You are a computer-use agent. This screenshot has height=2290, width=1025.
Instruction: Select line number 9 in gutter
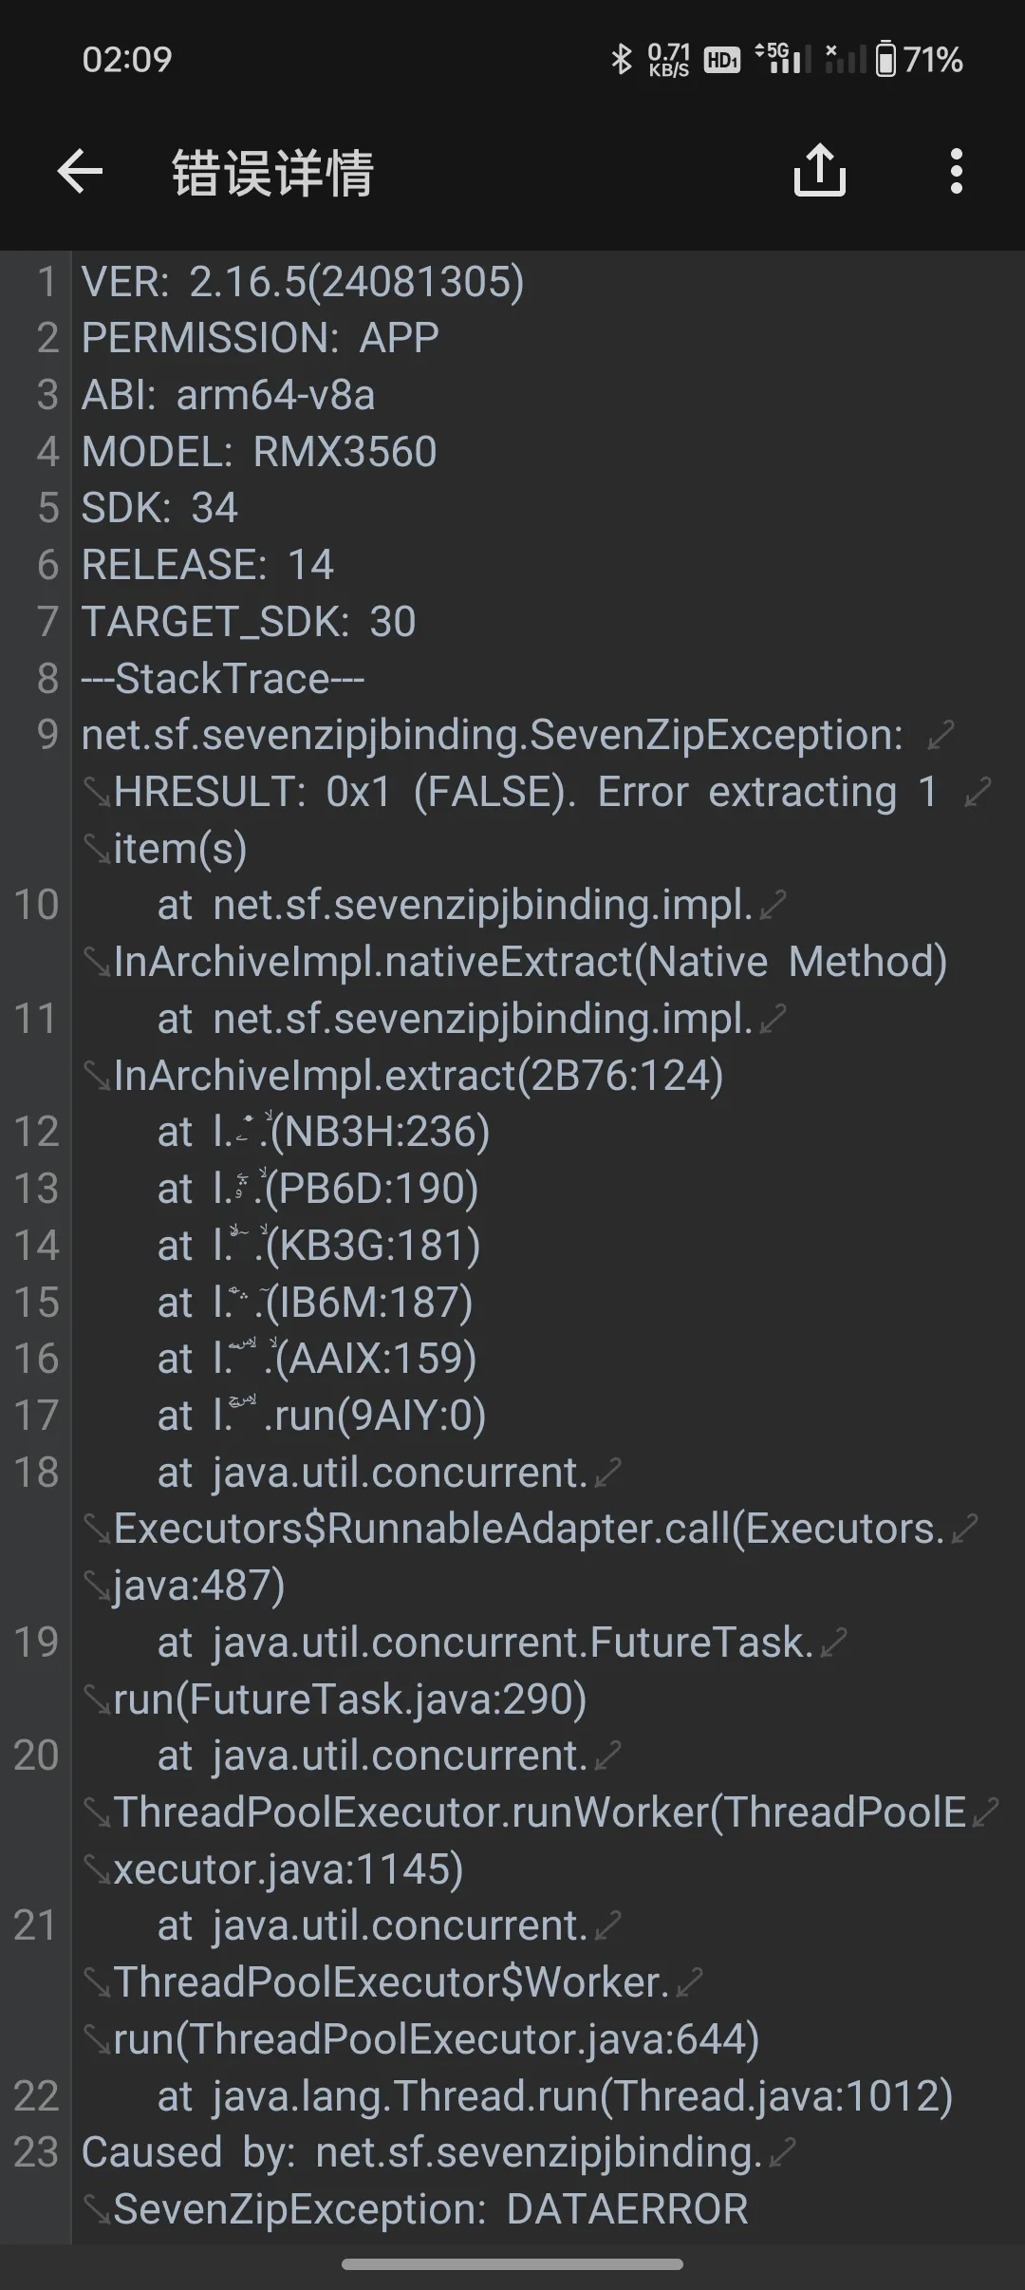(47, 735)
